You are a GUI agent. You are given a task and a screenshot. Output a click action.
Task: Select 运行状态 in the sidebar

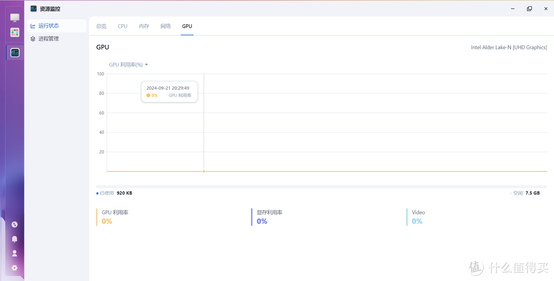click(x=49, y=26)
